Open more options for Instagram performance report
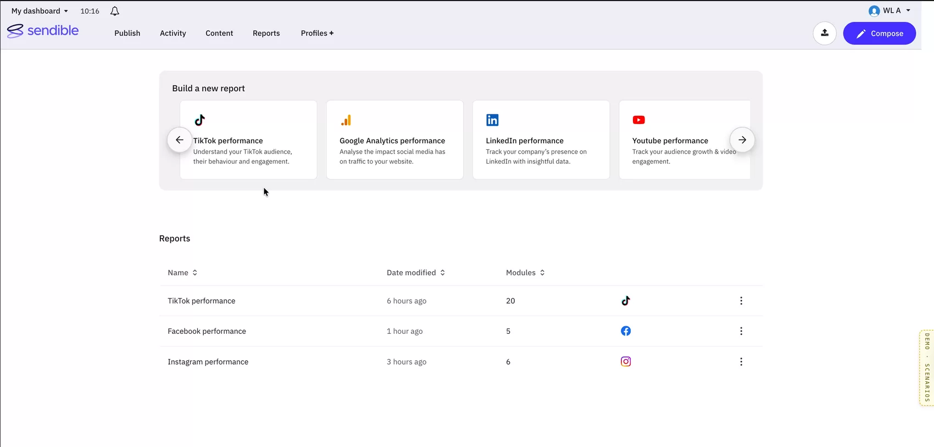The image size is (934, 447). (x=741, y=362)
